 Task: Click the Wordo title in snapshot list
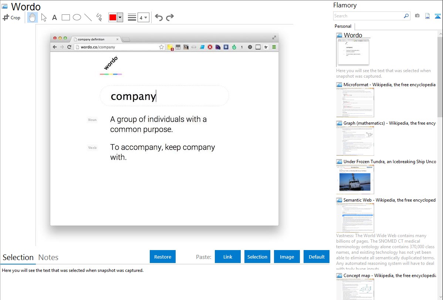tap(353, 35)
